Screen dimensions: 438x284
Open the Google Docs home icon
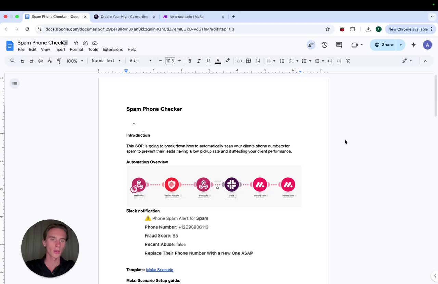[10, 45]
